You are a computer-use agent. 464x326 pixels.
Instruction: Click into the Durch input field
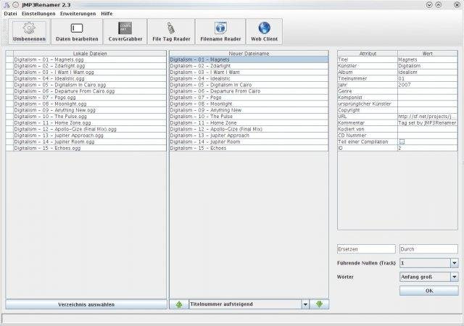pos(428,249)
